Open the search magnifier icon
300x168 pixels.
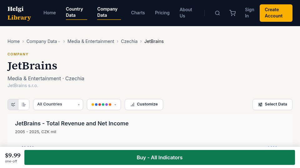pos(217,13)
